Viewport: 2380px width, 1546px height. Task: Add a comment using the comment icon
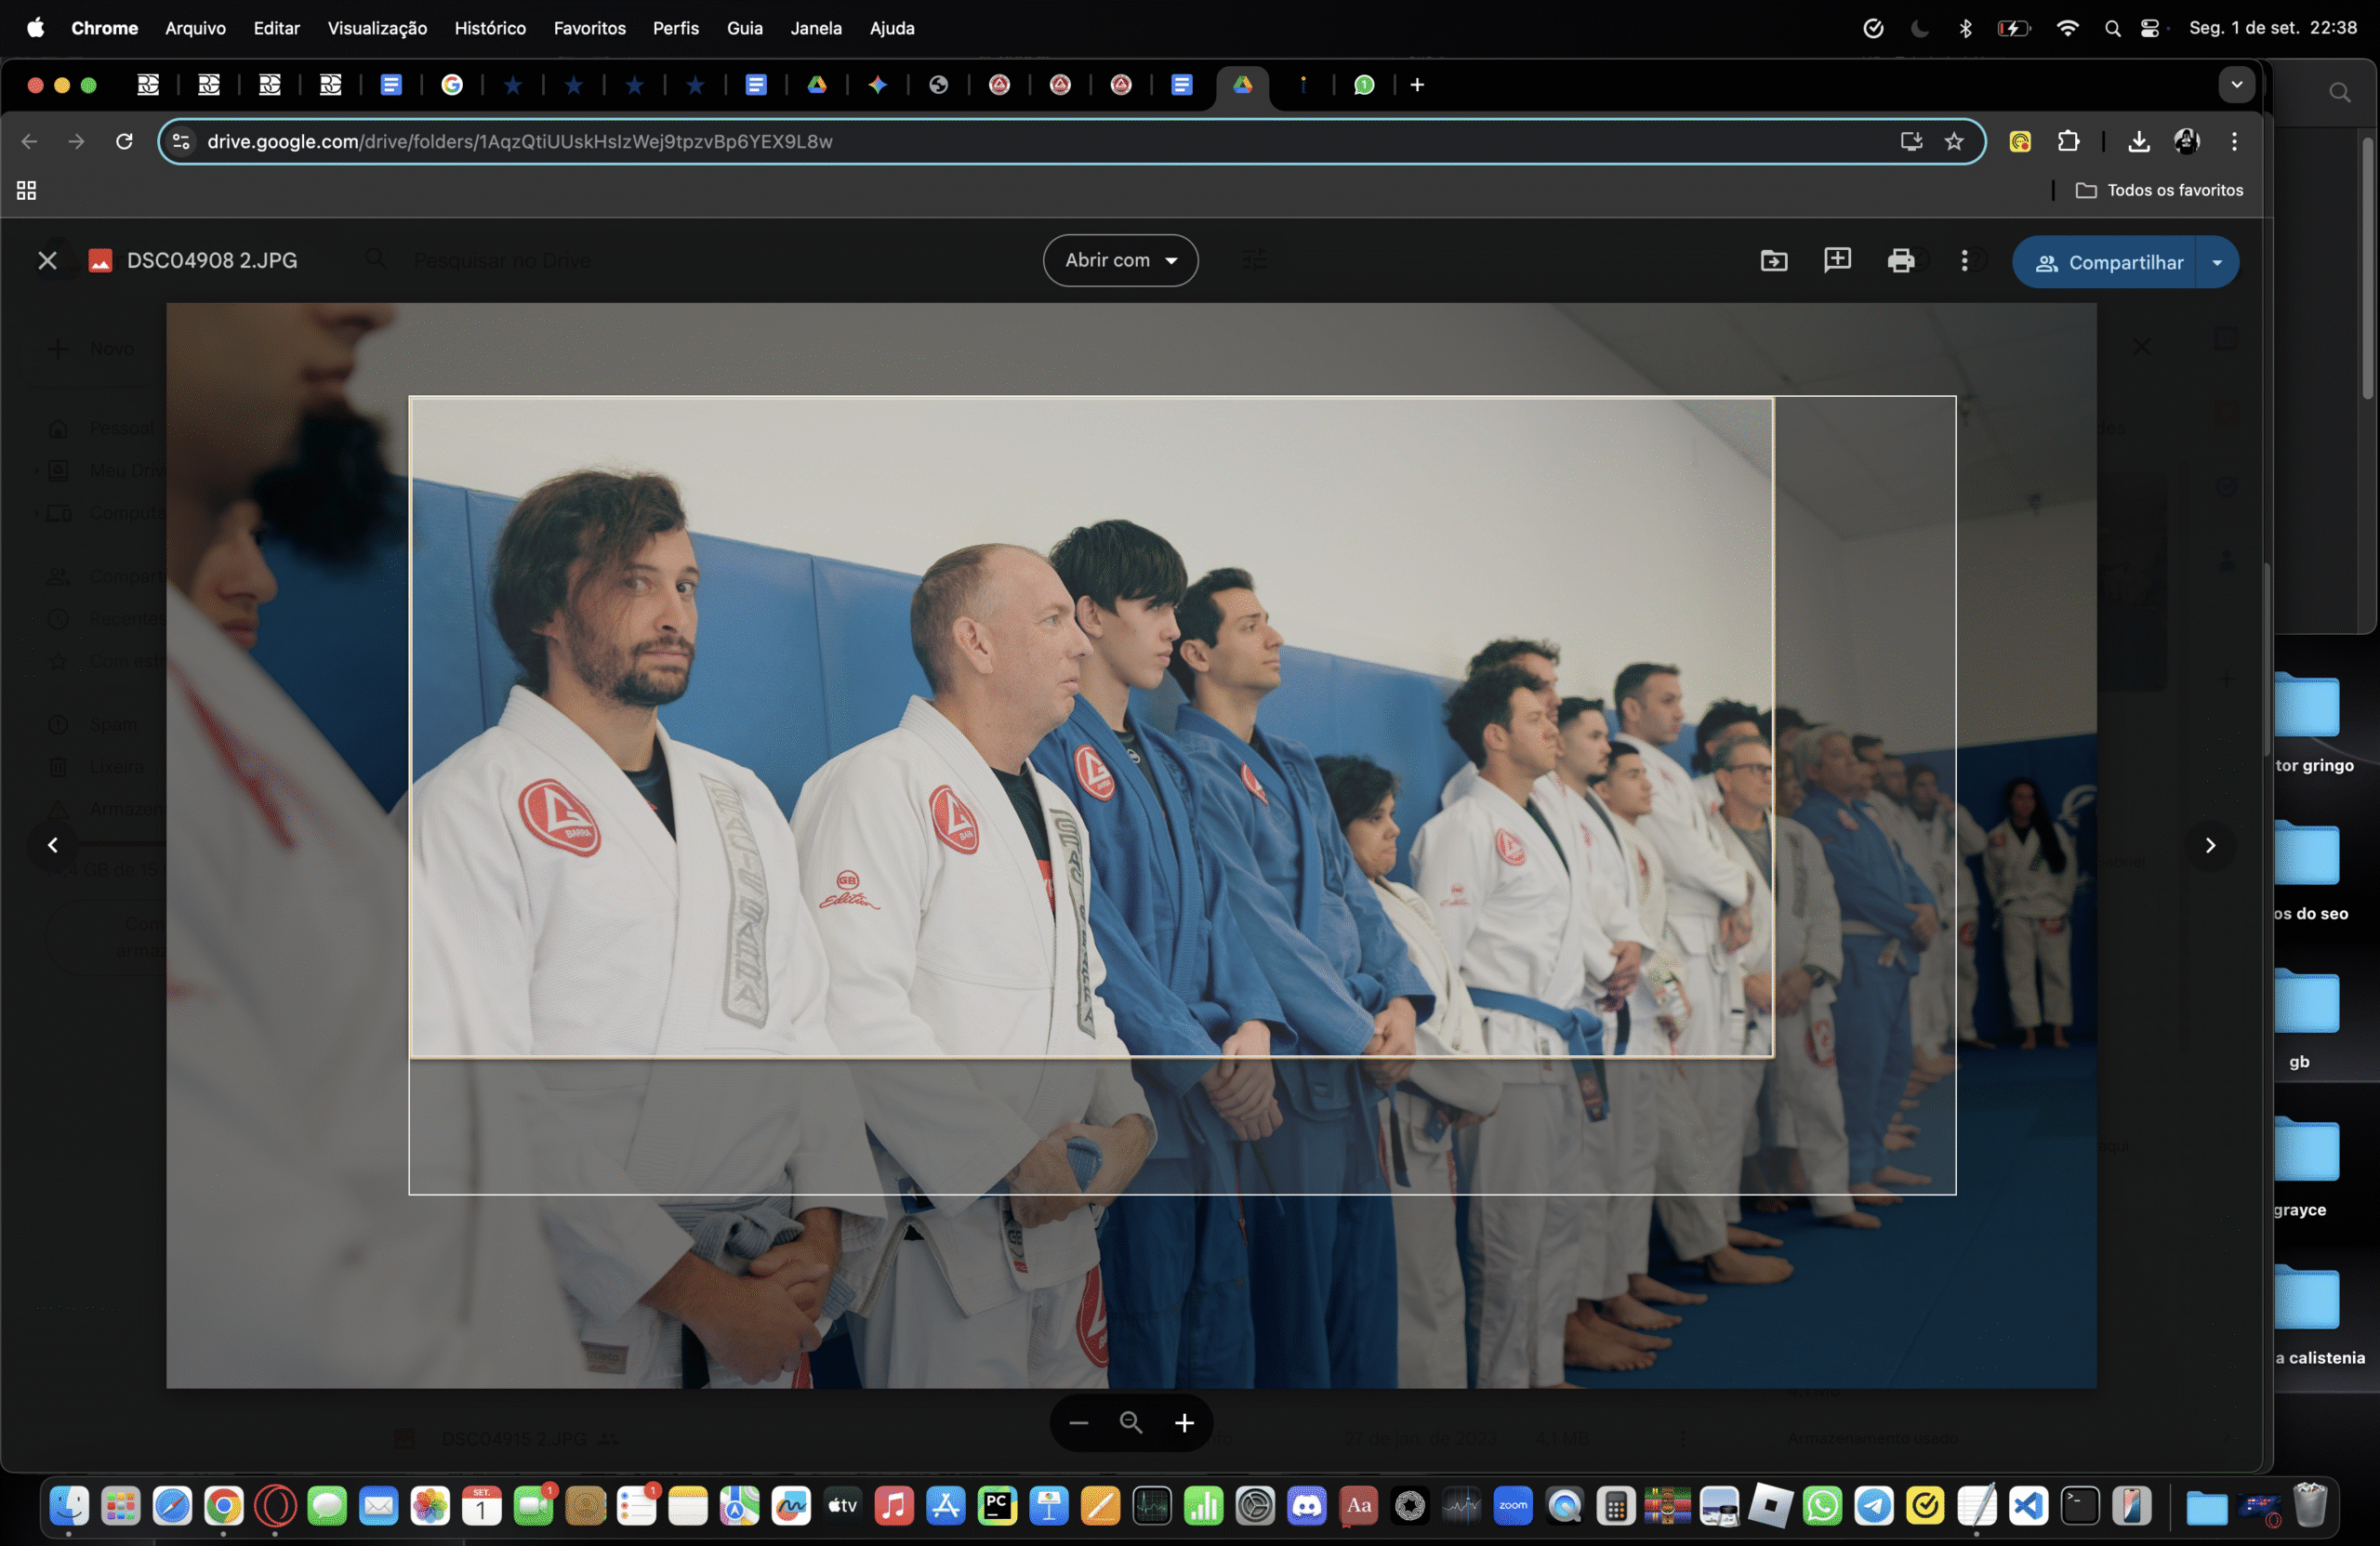(1837, 261)
